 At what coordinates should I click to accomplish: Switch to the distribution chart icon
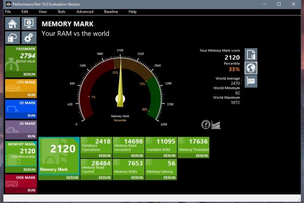216,124
